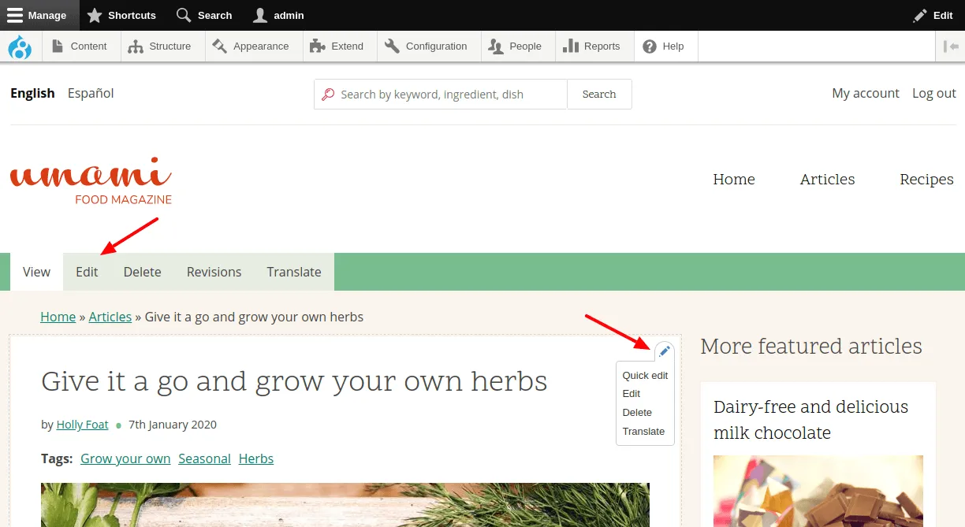Viewport: 965px width, 527px height.
Task: Focus the keyword search input field
Action: [x=441, y=94]
